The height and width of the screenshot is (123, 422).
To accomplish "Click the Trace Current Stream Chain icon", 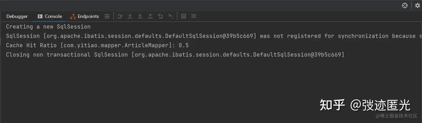I will click(194, 16).
